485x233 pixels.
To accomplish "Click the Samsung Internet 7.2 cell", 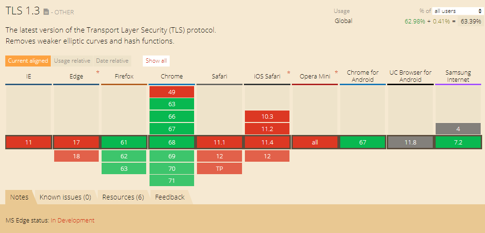I will pyautogui.click(x=458, y=142).
